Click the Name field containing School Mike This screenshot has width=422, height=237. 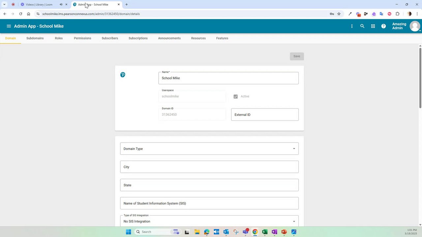[228, 78]
